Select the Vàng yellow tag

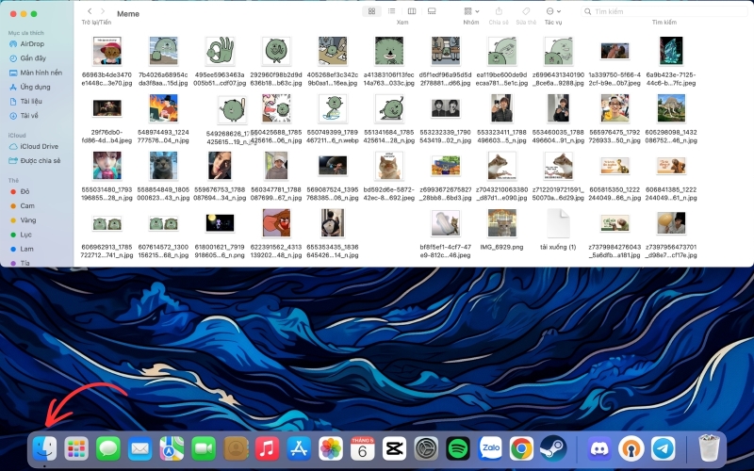(x=28, y=220)
